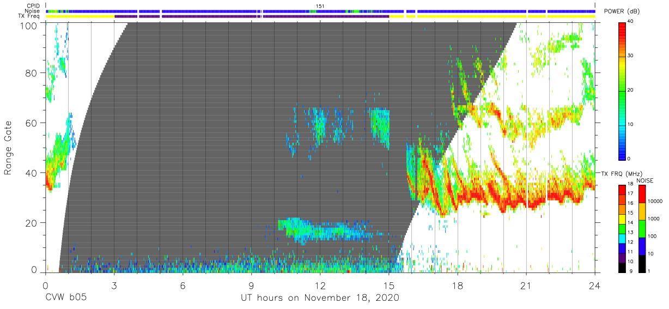Click the 3 hour tick on time axis
Viewport: 669px width, 309px height.
(114, 285)
